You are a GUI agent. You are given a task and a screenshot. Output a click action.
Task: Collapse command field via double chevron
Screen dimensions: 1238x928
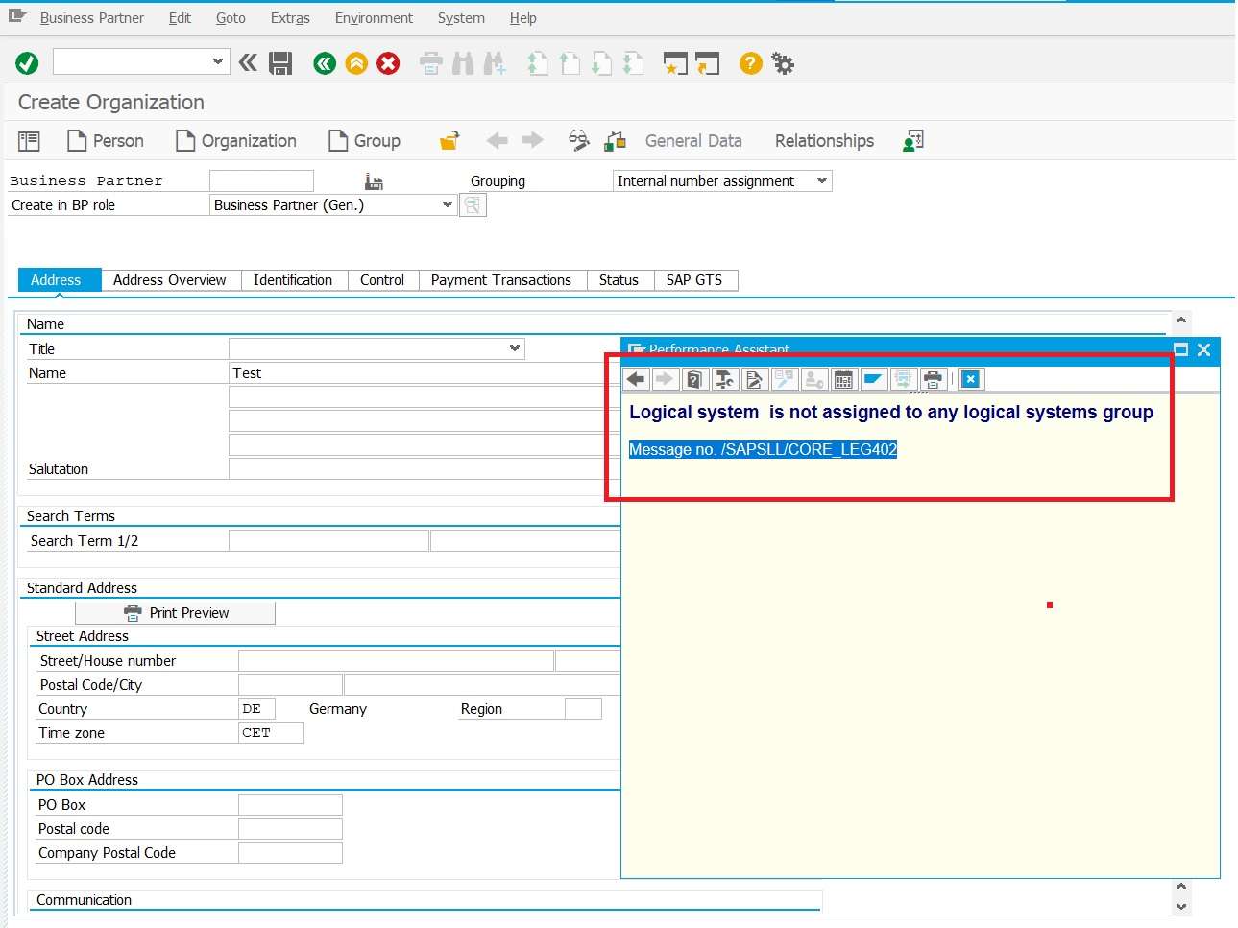[248, 63]
